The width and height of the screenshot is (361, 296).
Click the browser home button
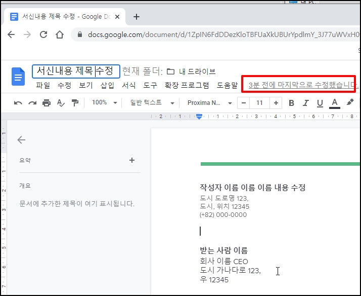pyautogui.click(x=60, y=34)
